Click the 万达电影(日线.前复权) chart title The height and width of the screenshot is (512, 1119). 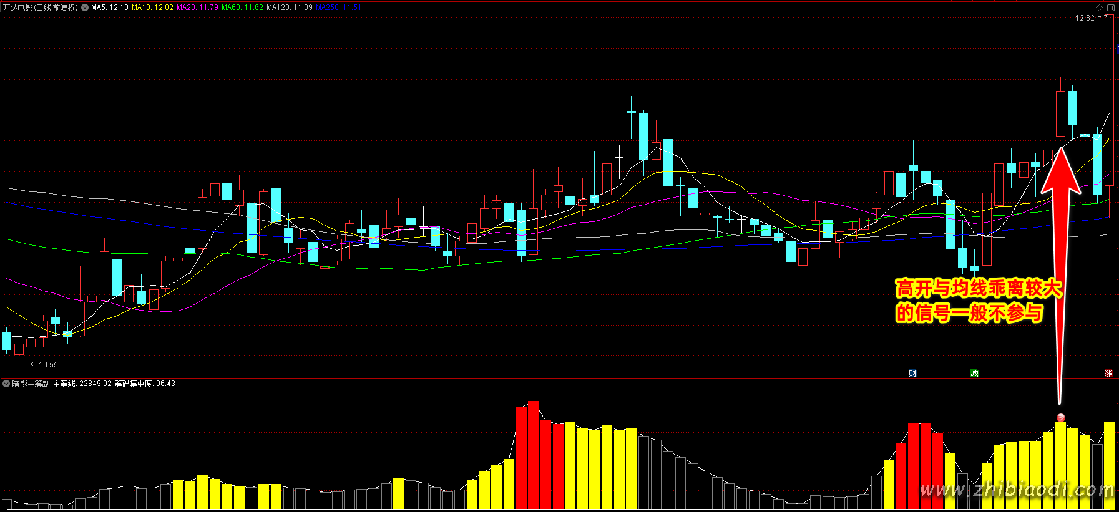click(x=41, y=7)
